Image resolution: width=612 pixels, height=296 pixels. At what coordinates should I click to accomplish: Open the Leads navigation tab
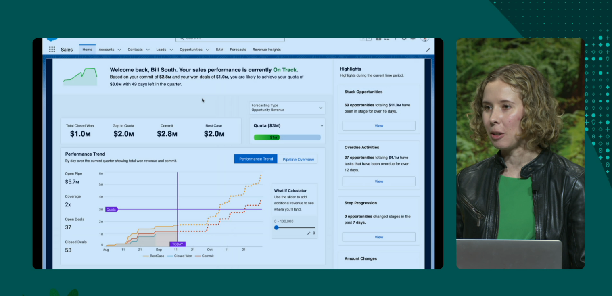click(161, 50)
